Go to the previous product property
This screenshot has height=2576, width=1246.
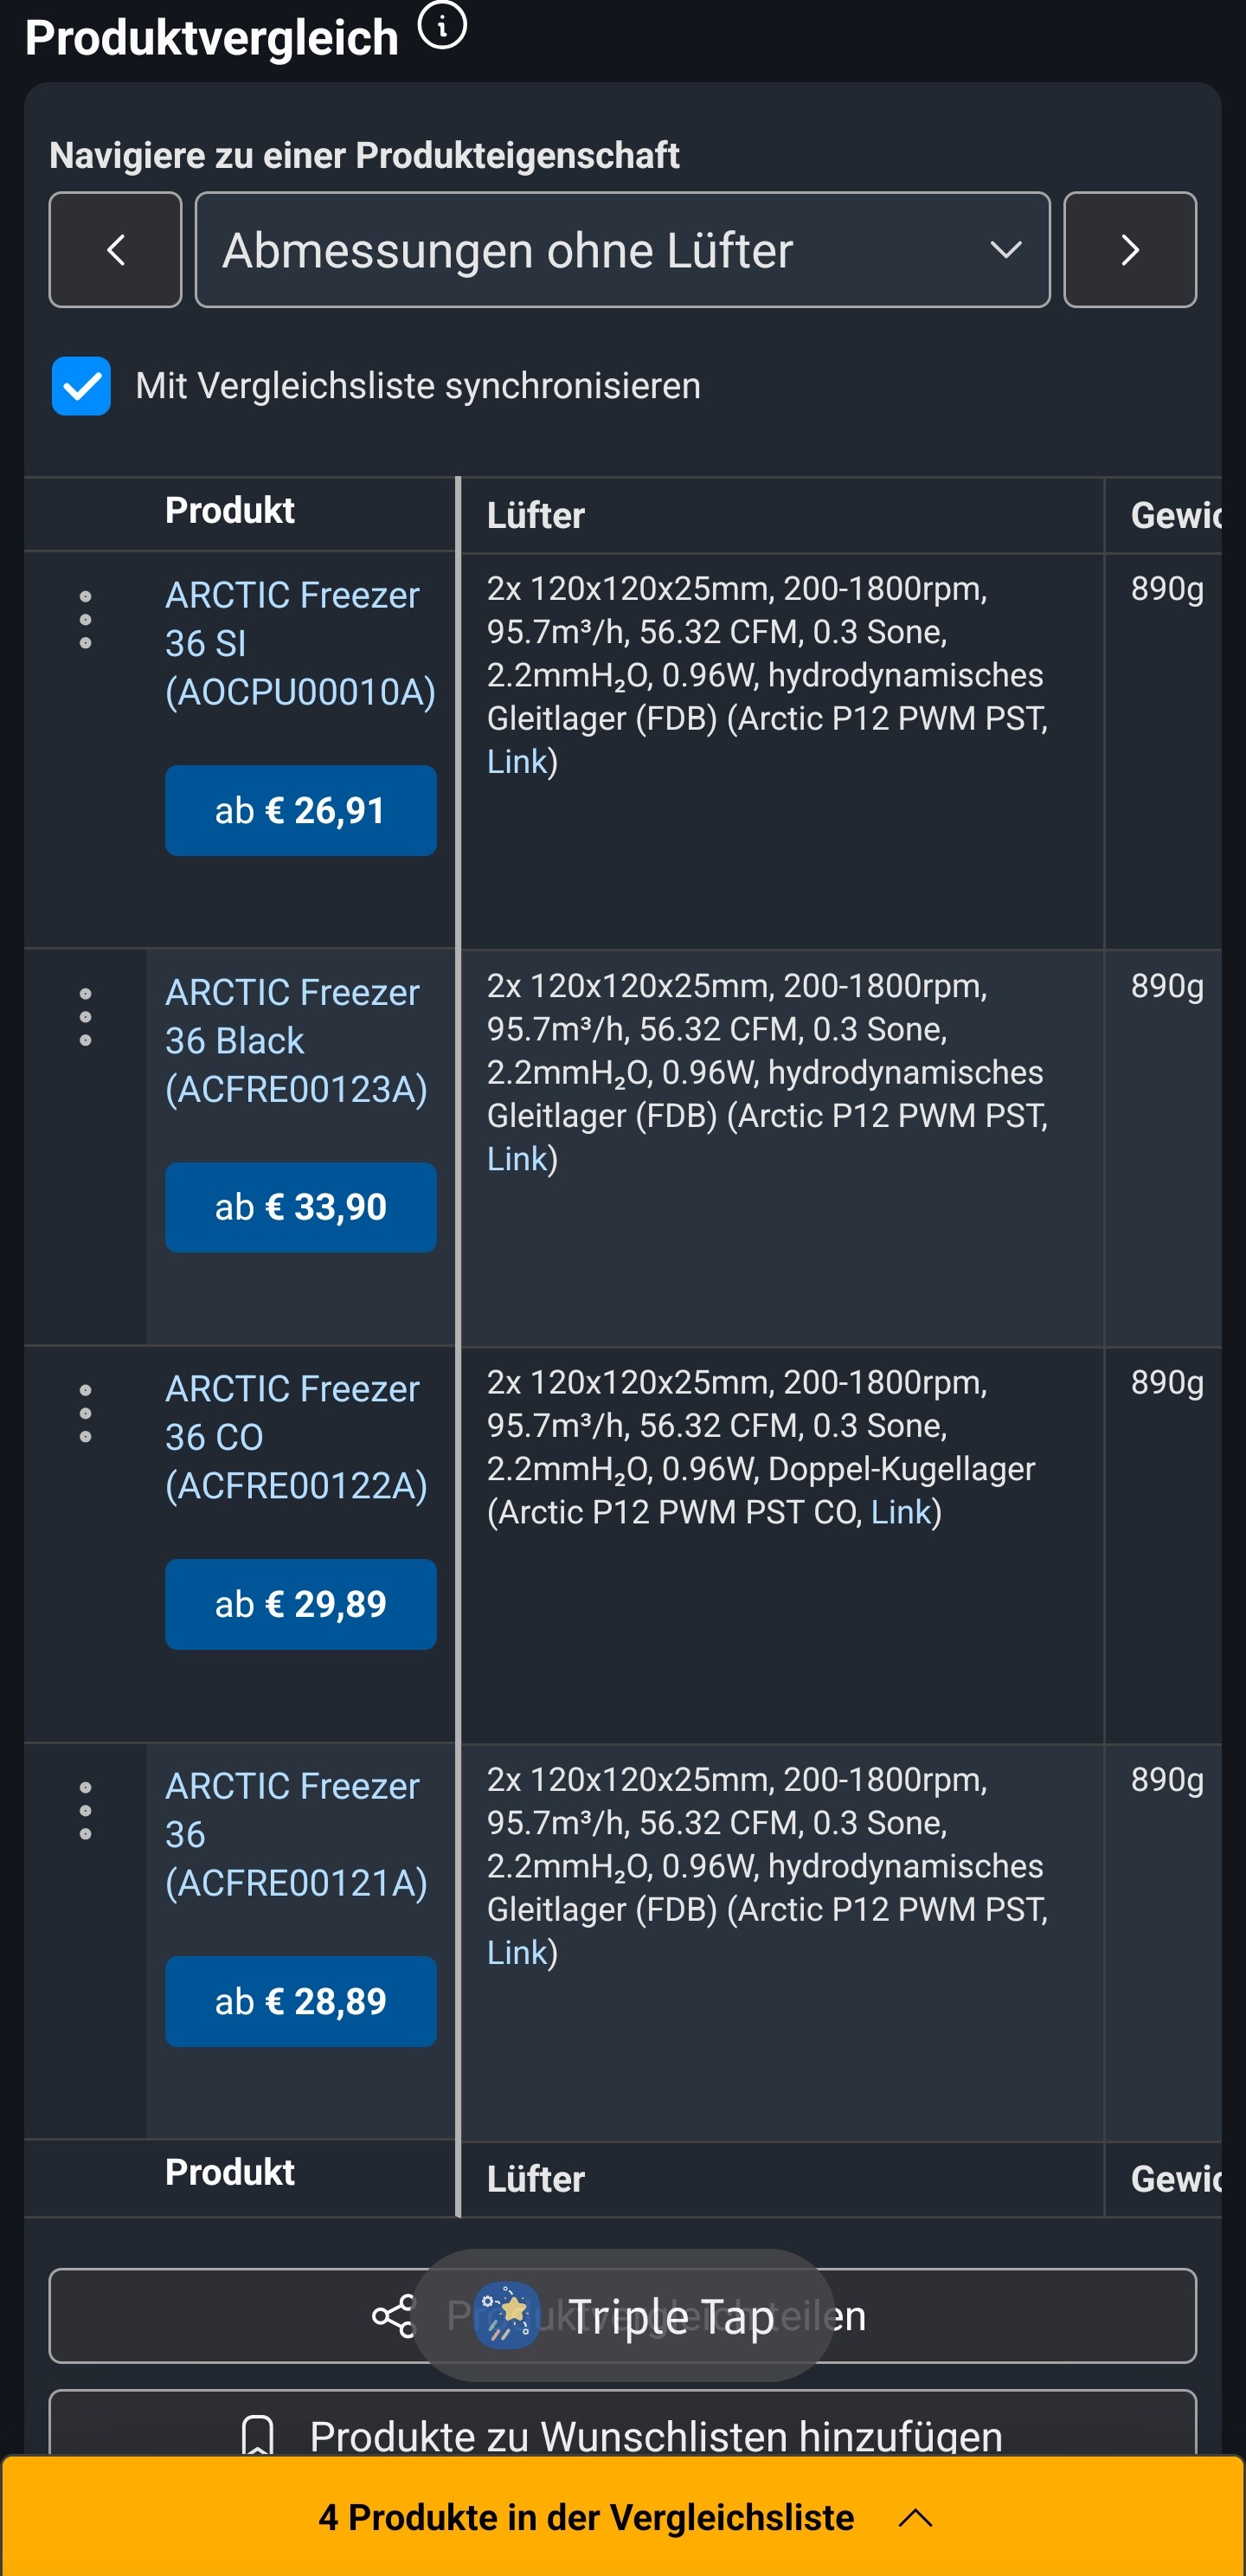(x=115, y=249)
